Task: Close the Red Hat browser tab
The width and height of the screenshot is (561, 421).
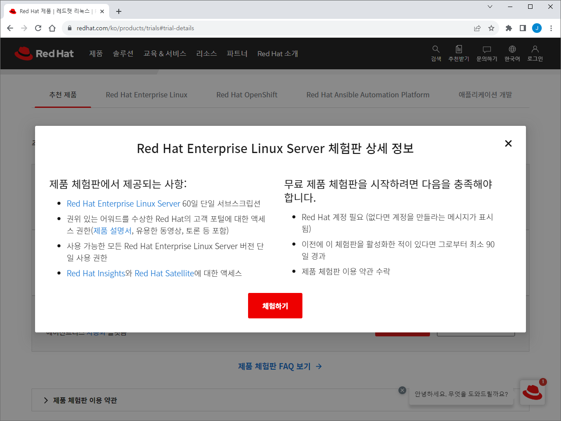Action: point(102,11)
